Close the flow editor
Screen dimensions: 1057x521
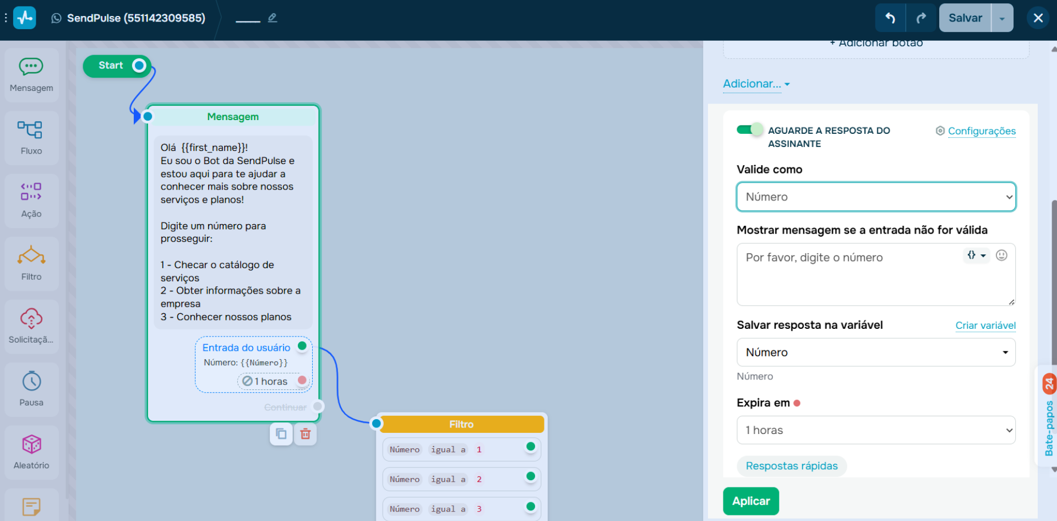[1038, 18]
